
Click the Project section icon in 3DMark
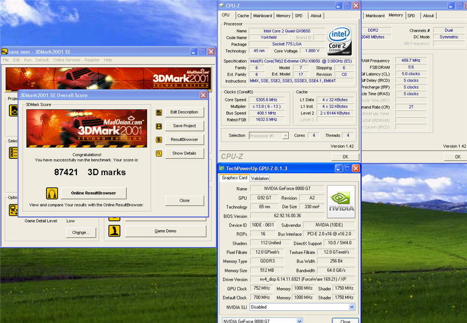[x=13, y=111]
